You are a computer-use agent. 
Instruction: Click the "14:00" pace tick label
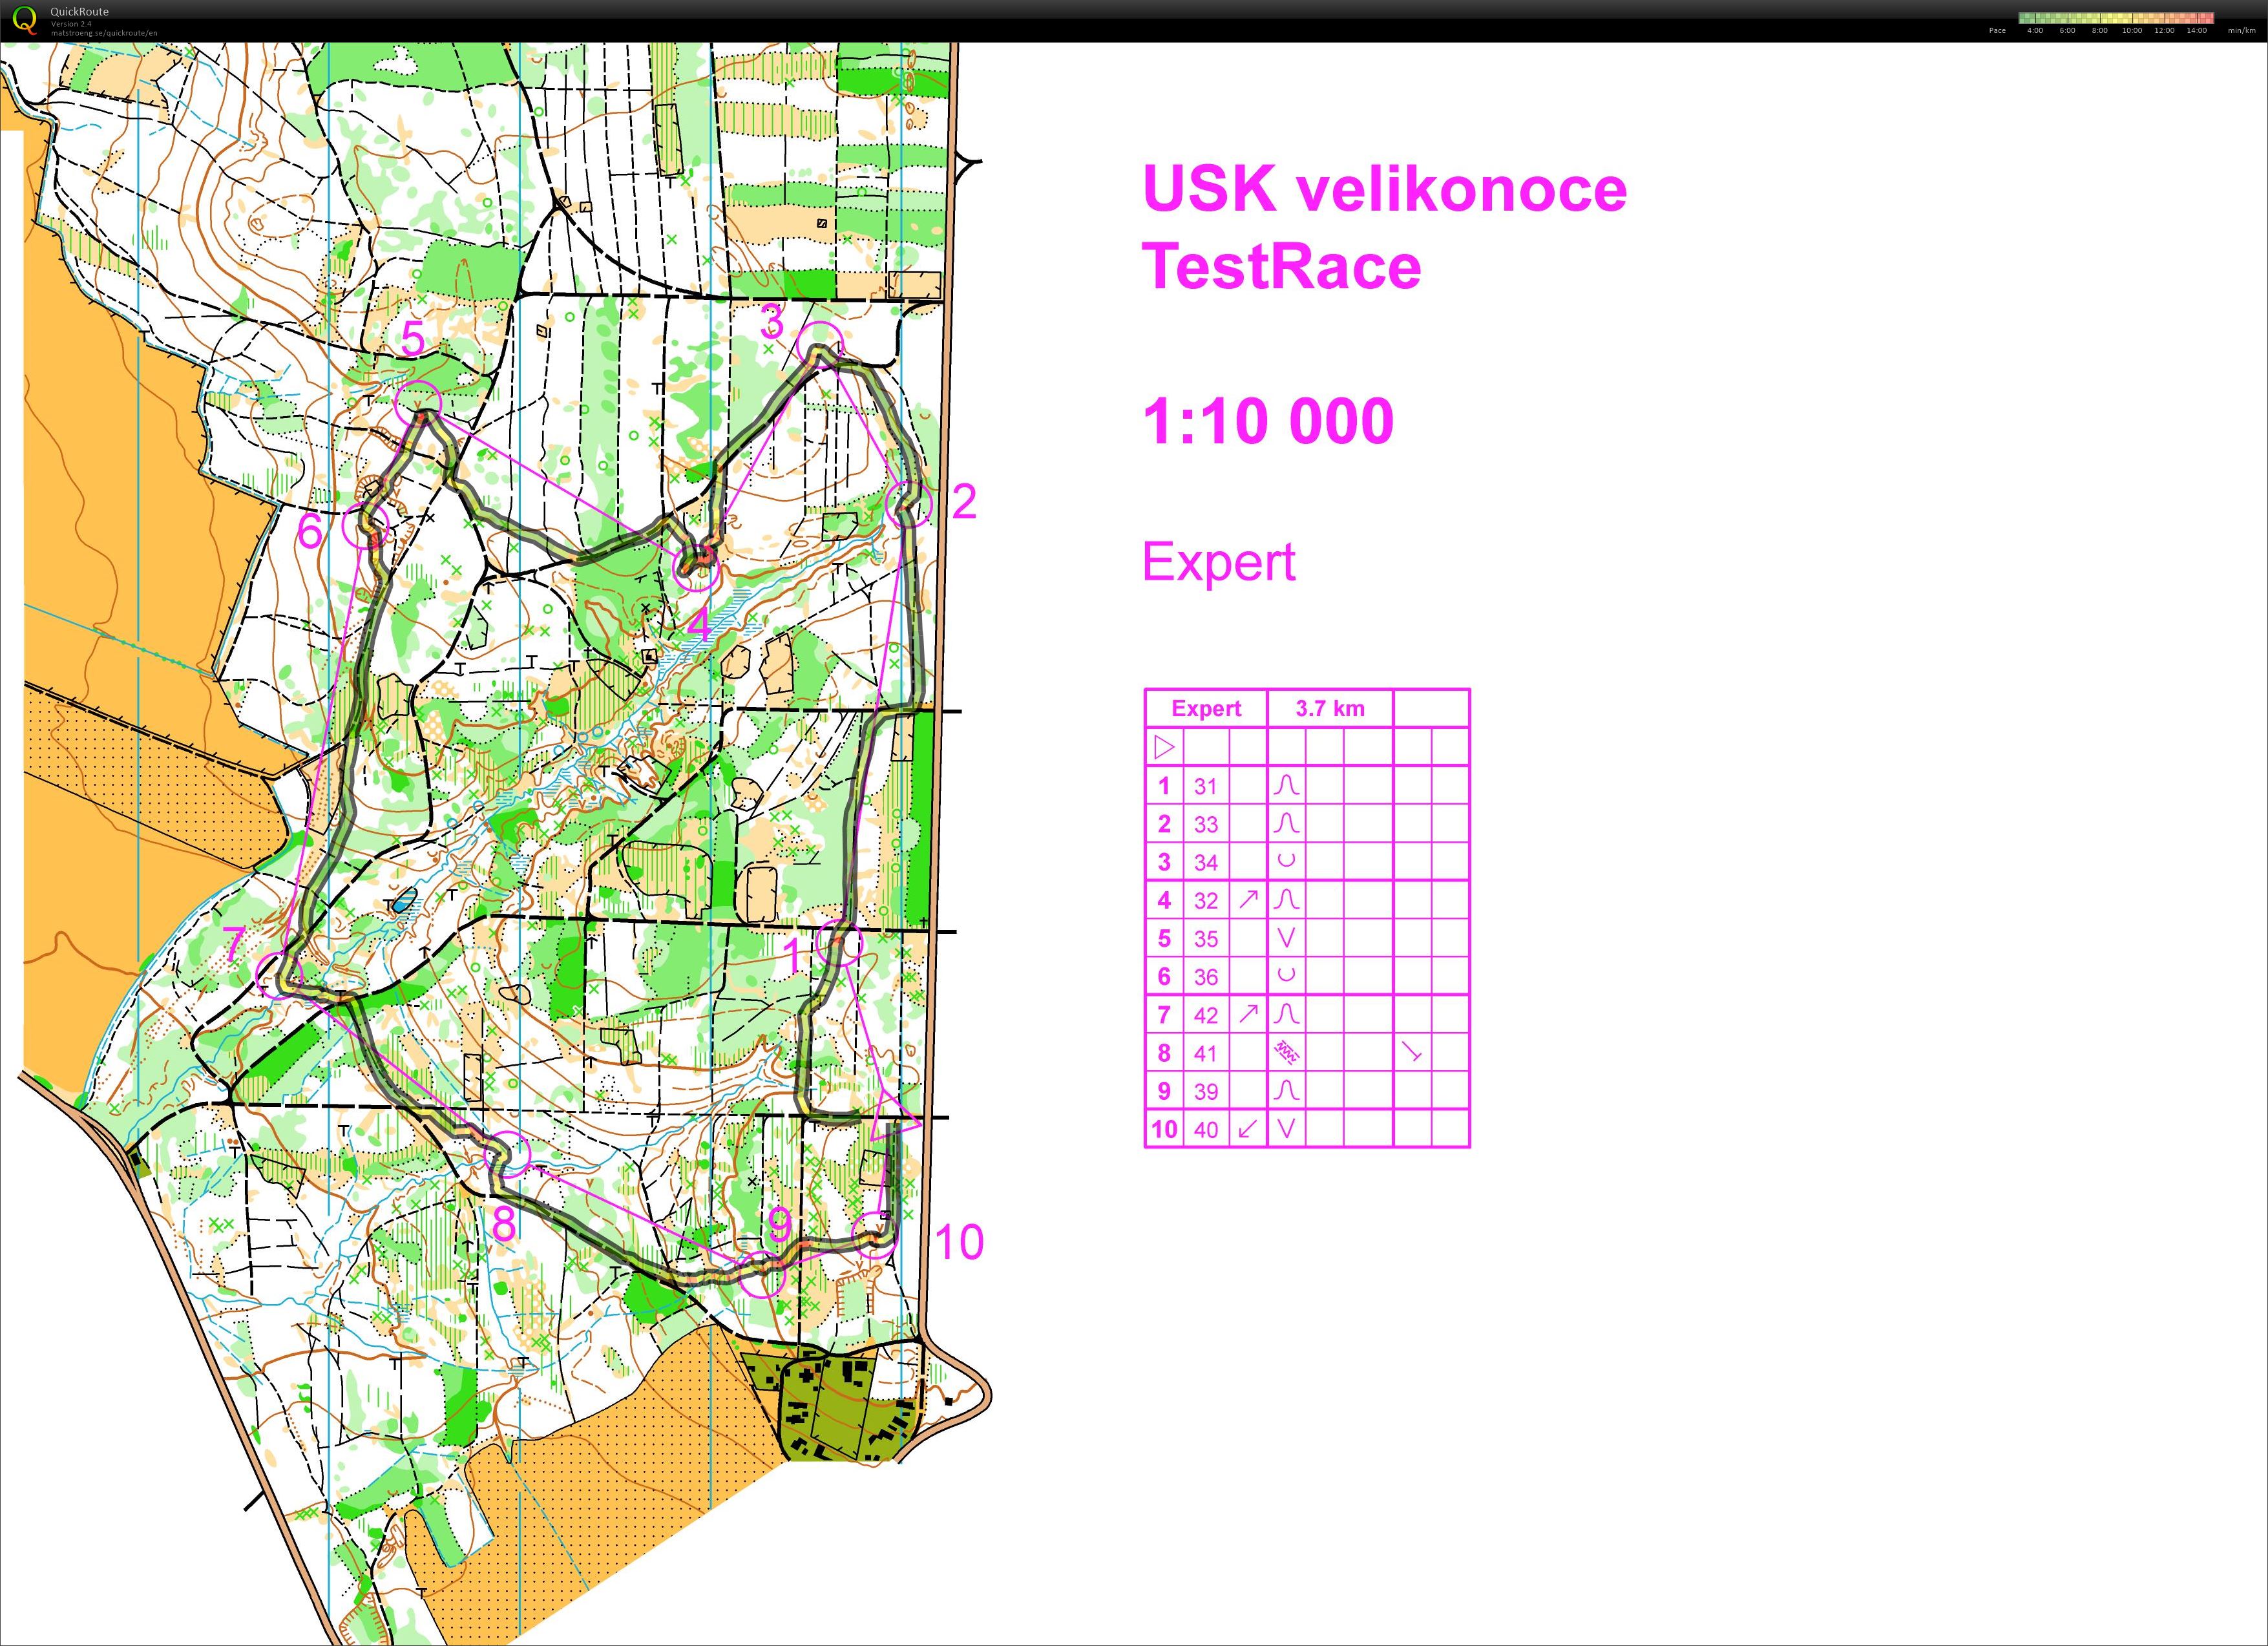[x=2196, y=31]
